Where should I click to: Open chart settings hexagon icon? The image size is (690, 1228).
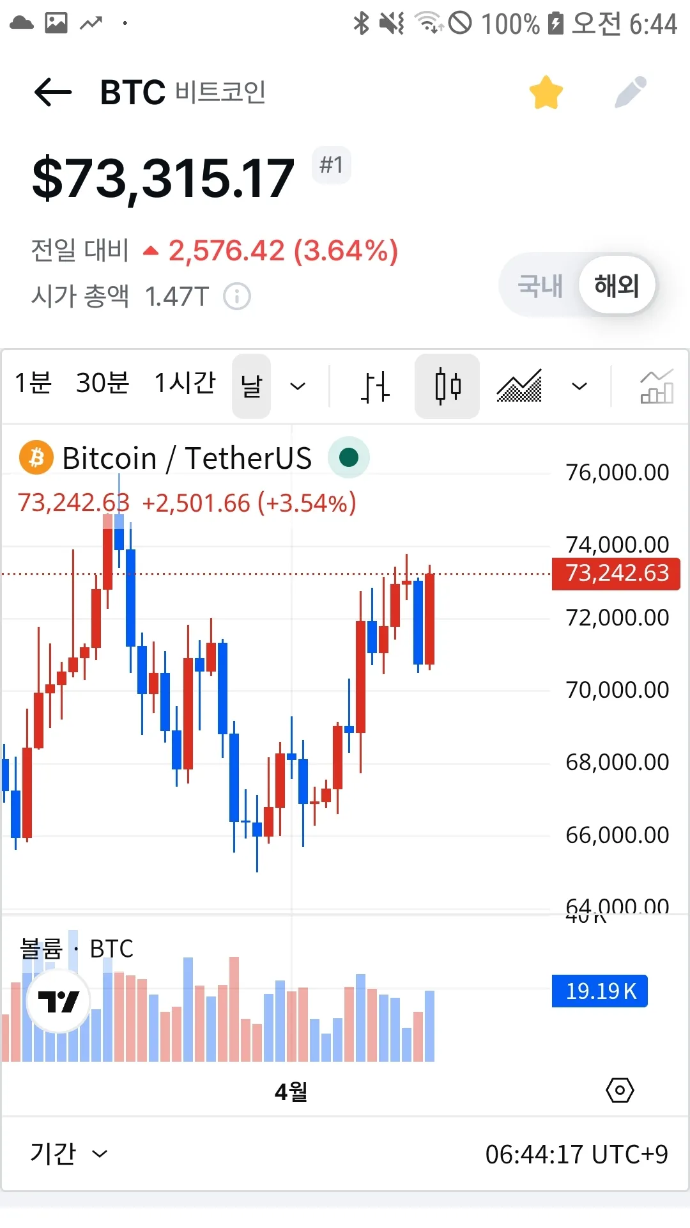point(620,1090)
